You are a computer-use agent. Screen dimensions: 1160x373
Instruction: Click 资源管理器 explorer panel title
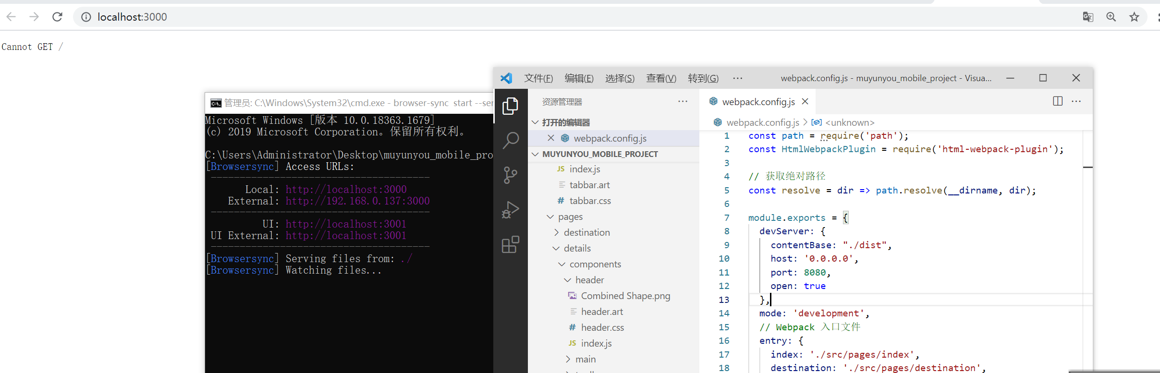[562, 102]
